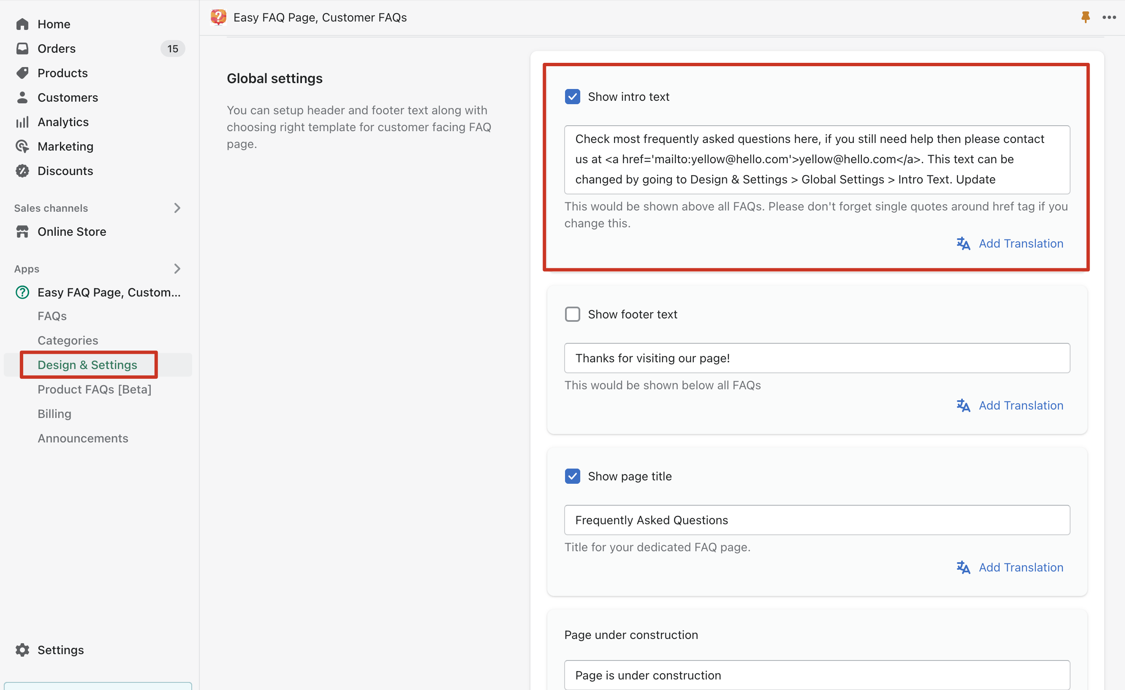Click the Settings gear icon
The image size is (1125, 690).
tap(22, 650)
